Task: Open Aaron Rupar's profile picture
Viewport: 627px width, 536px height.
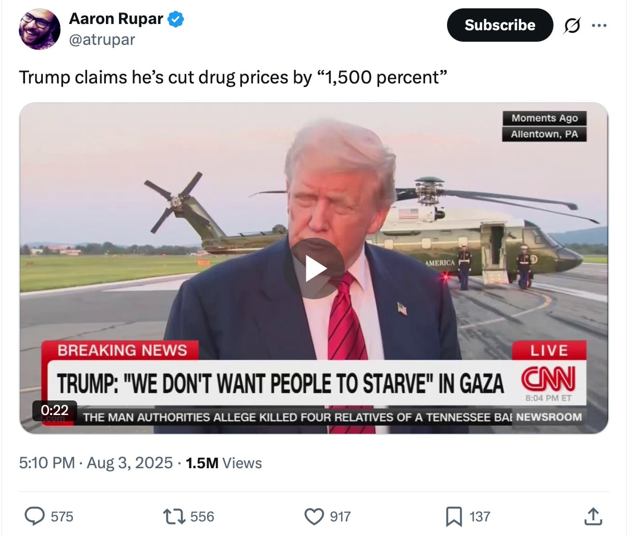Action: tap(40, 29)
